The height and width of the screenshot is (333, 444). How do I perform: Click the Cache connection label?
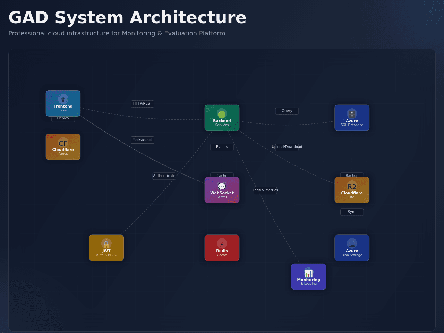tap(222, 175)
